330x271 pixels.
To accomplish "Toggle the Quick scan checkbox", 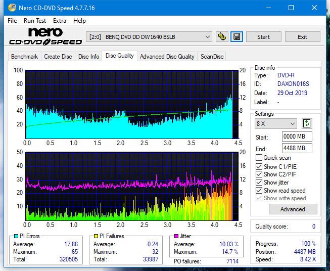I will pyautogui.click(x=259, y=158).
